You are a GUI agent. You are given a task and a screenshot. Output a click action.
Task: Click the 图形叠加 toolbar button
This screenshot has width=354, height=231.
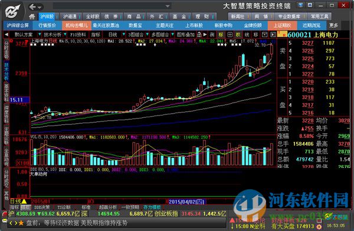point(186,35)
